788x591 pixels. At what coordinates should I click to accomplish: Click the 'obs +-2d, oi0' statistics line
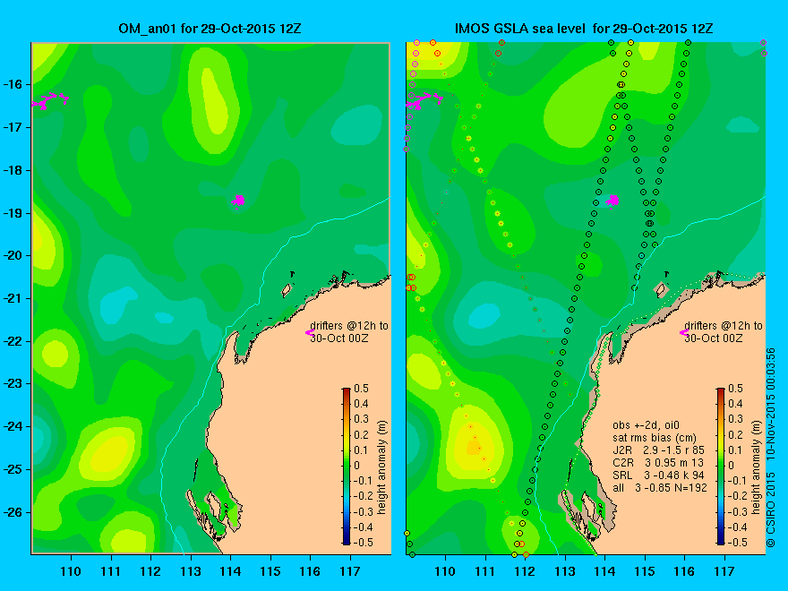click(x=646, y=425)
